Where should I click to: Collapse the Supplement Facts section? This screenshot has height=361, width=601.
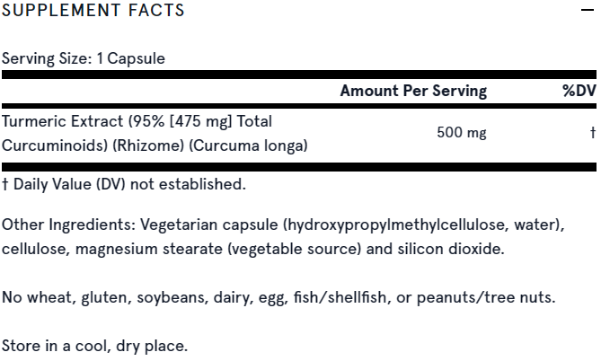588,11
